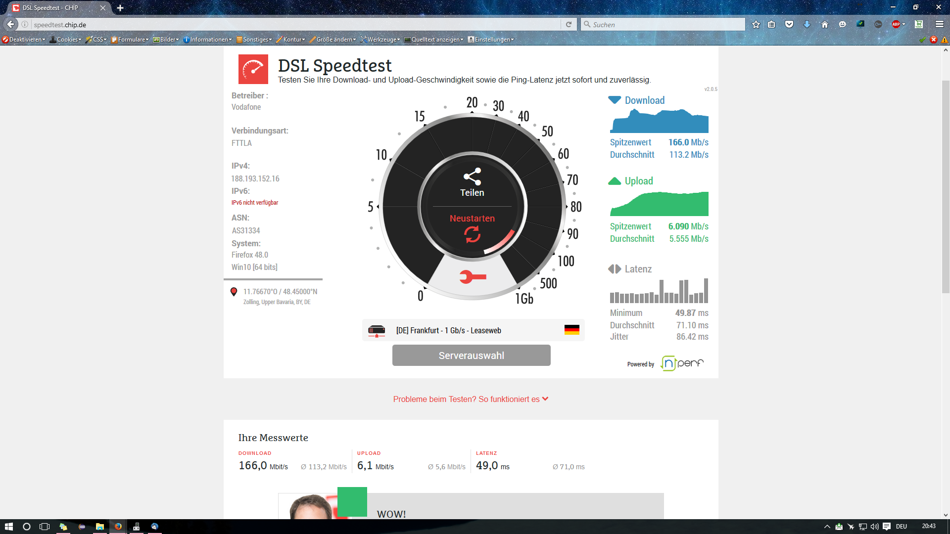950x534 pixels.
Task: Open the Firefox home page icon
Action: [x=824, y=24]
